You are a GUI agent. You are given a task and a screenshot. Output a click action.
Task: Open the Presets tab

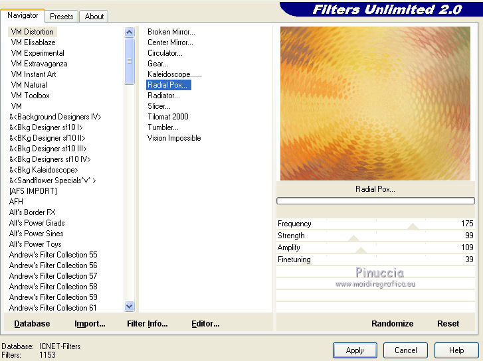(62, 17)
